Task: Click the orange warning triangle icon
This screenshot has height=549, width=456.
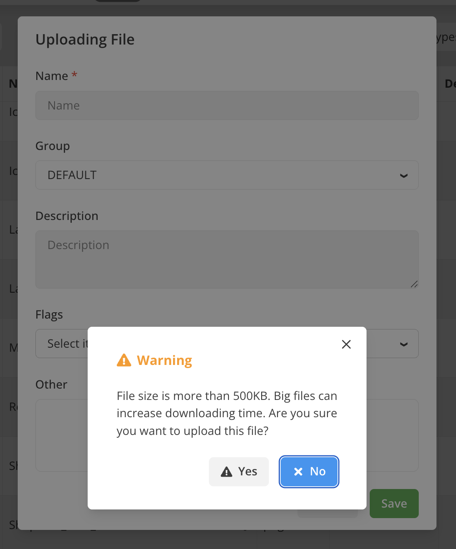Action: point(124,360)
